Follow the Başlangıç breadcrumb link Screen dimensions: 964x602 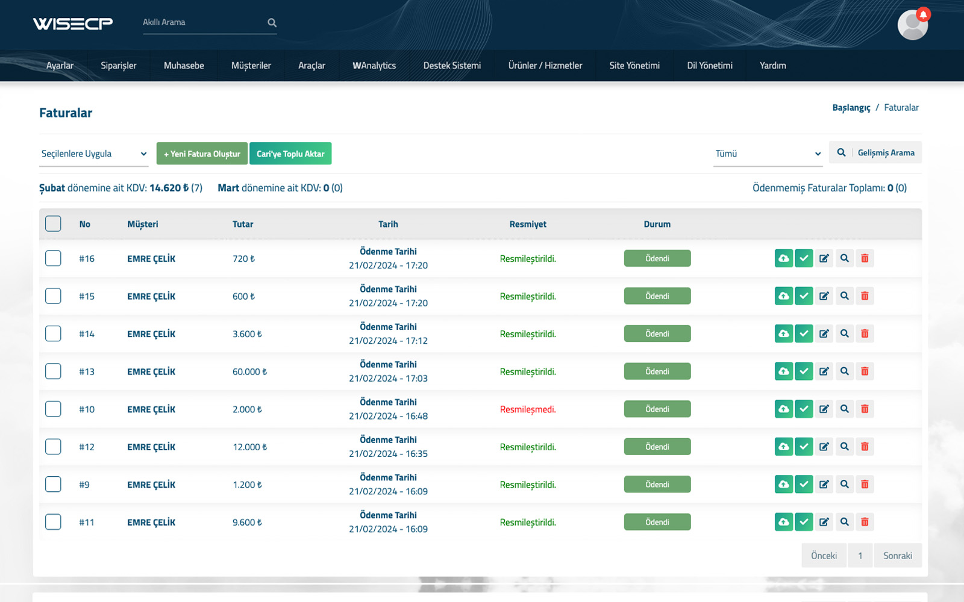click(851, 108)
